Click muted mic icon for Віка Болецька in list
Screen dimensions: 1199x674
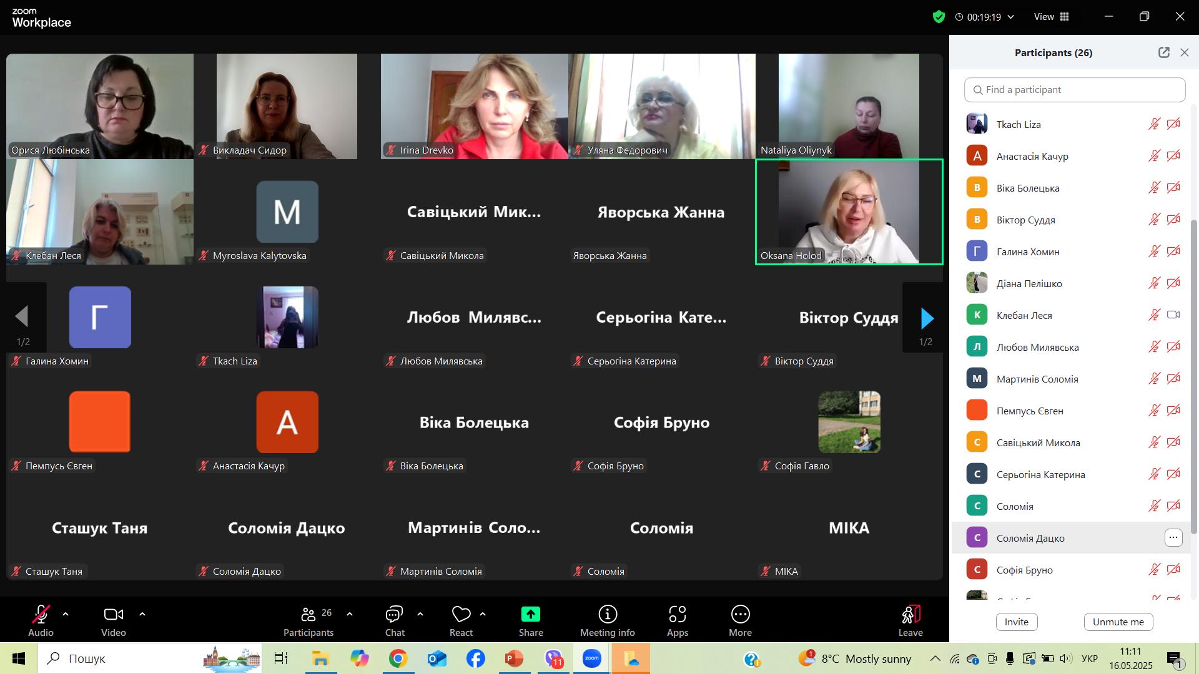coord(1154,188)
